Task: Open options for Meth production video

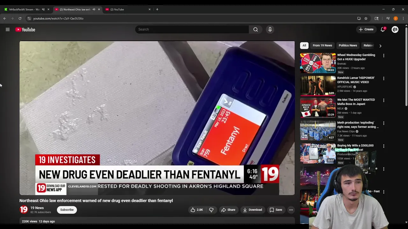Action: (384, 123)
